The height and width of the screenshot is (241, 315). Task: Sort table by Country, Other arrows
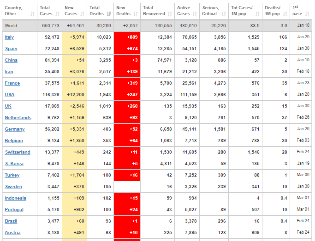32,14
